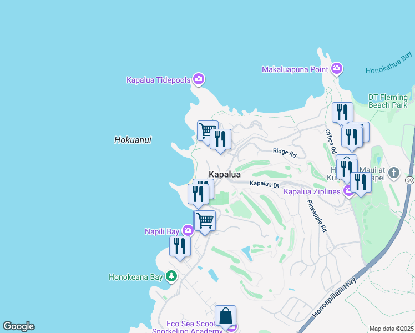415x333 pixels.
Task: Click the Ridge Rd street label
Action: (285, 153)
